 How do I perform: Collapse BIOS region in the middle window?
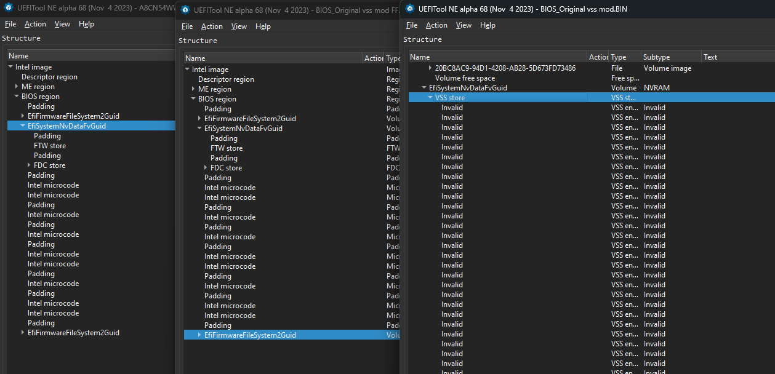click(193, 99)
